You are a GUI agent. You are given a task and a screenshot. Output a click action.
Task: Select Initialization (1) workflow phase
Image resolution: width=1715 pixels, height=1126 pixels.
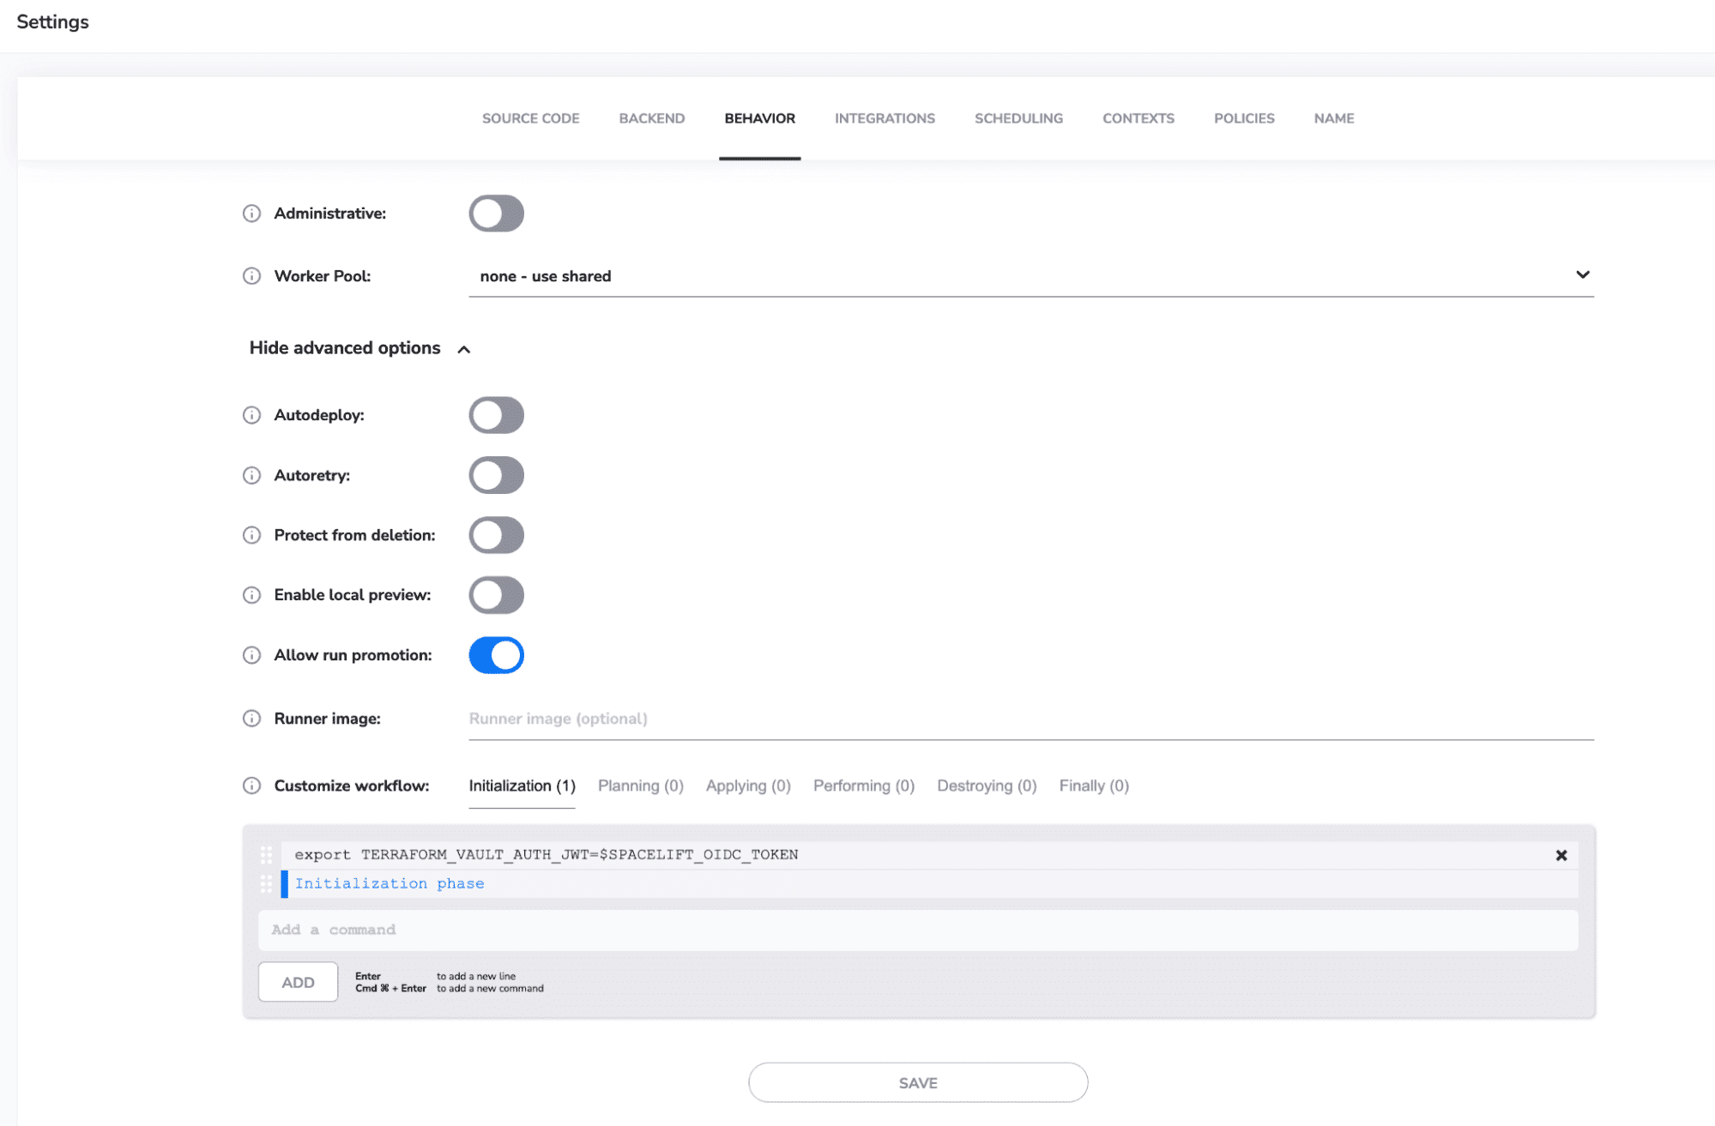[x=522, y=786]
